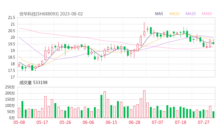Click the 20.5 price axis label
This screenshot has width=218, height=129.
[x=11, y=31]
